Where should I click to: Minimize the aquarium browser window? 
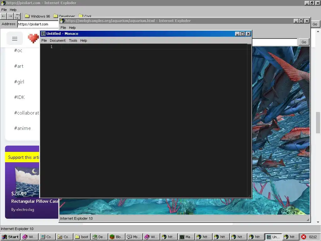pyautogui.click(x=296, y=21)
